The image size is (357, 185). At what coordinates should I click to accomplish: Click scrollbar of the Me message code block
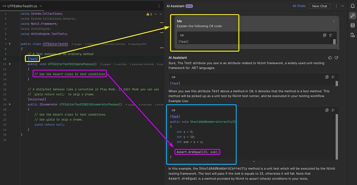point(334,42)
